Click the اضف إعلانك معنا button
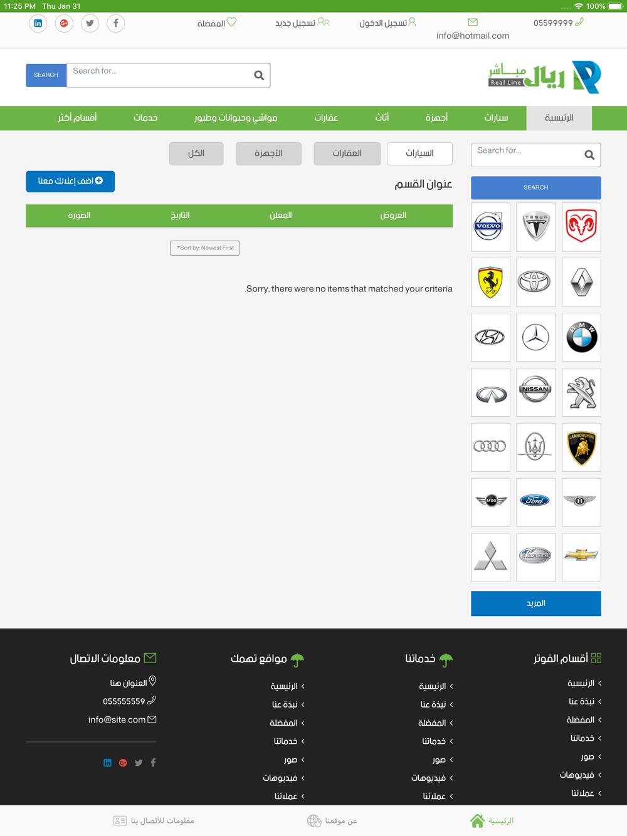Viewport: 627px width, 836px height. 70,181
